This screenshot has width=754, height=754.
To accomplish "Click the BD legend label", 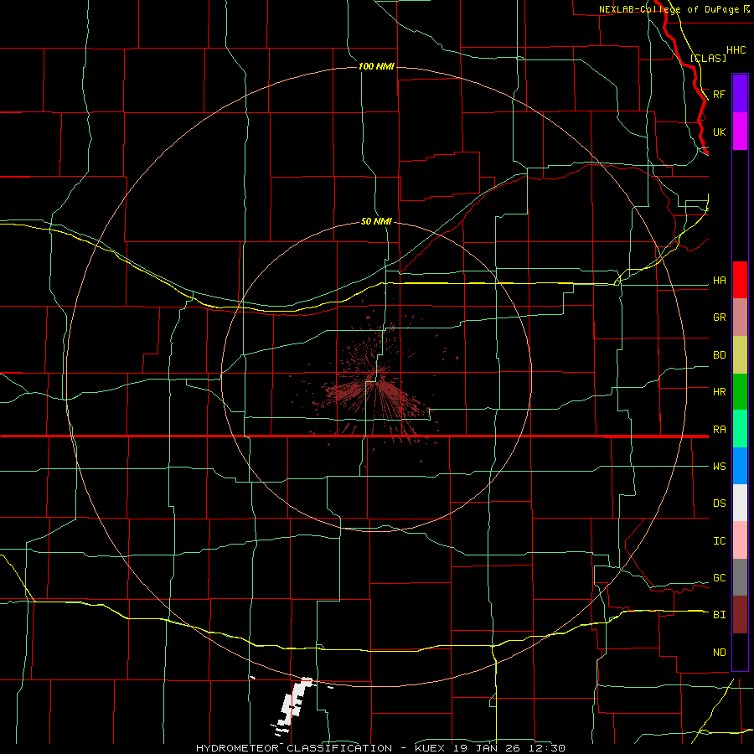I will (719, 355).
